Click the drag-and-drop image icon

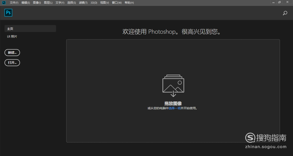tap(173, 85)
